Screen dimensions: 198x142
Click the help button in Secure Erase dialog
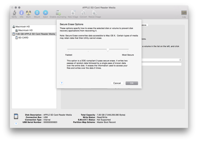62,83
